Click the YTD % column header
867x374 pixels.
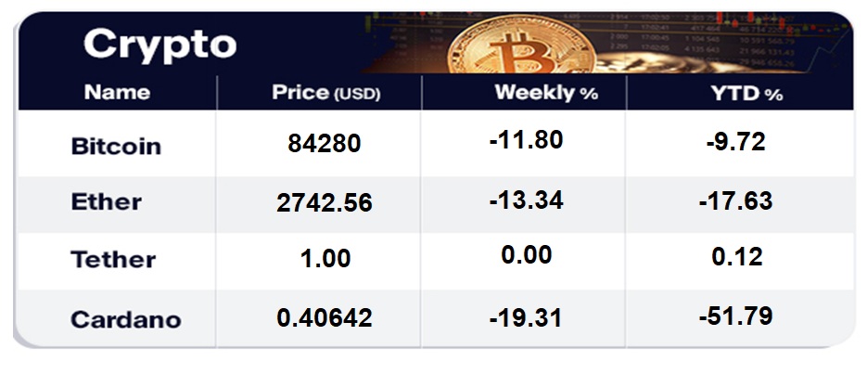tap(748, 93)
